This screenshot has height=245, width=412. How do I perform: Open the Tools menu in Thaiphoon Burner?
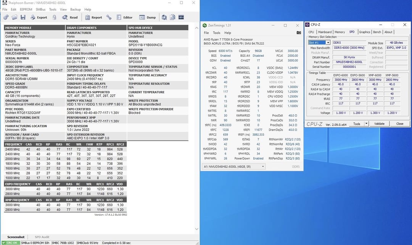pyautogui.click(x=53, y=10)
